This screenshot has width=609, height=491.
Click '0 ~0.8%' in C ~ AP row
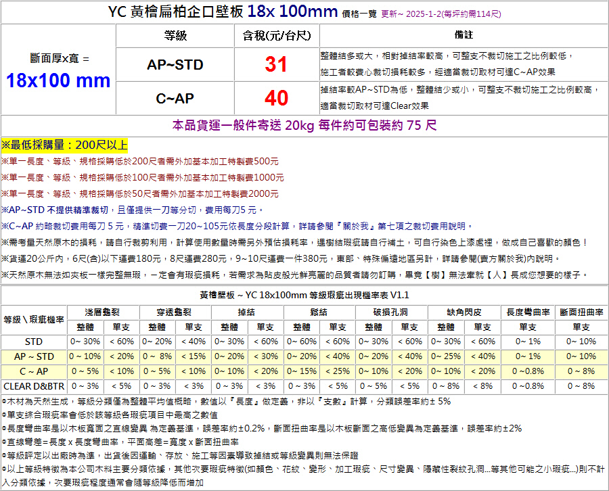point(528,371)
